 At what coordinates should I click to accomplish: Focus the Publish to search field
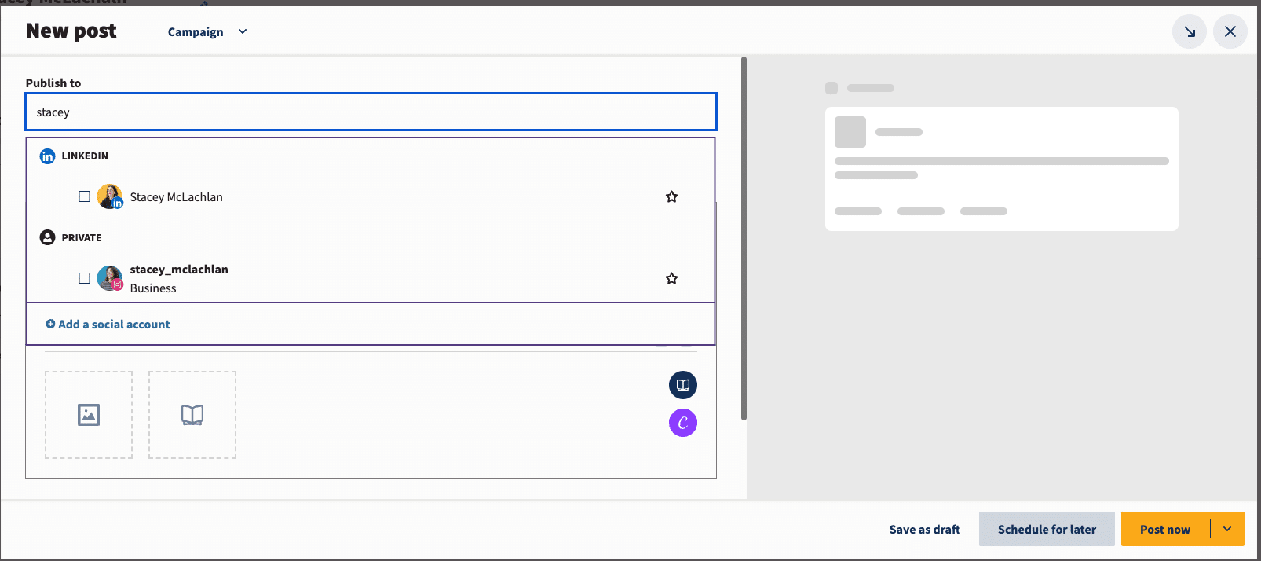click(371, 112)
